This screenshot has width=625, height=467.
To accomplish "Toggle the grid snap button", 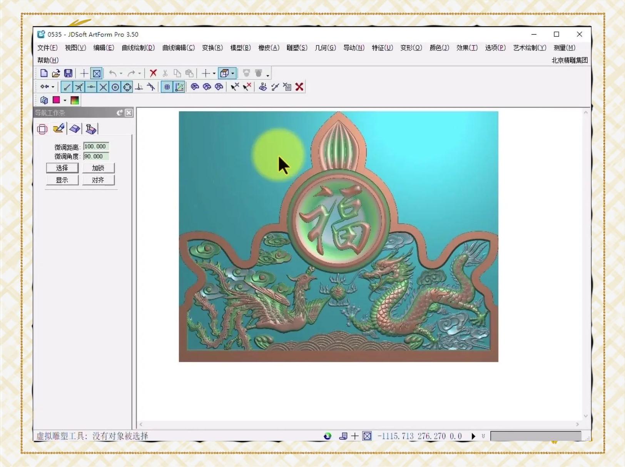I will tap(167, 87).
